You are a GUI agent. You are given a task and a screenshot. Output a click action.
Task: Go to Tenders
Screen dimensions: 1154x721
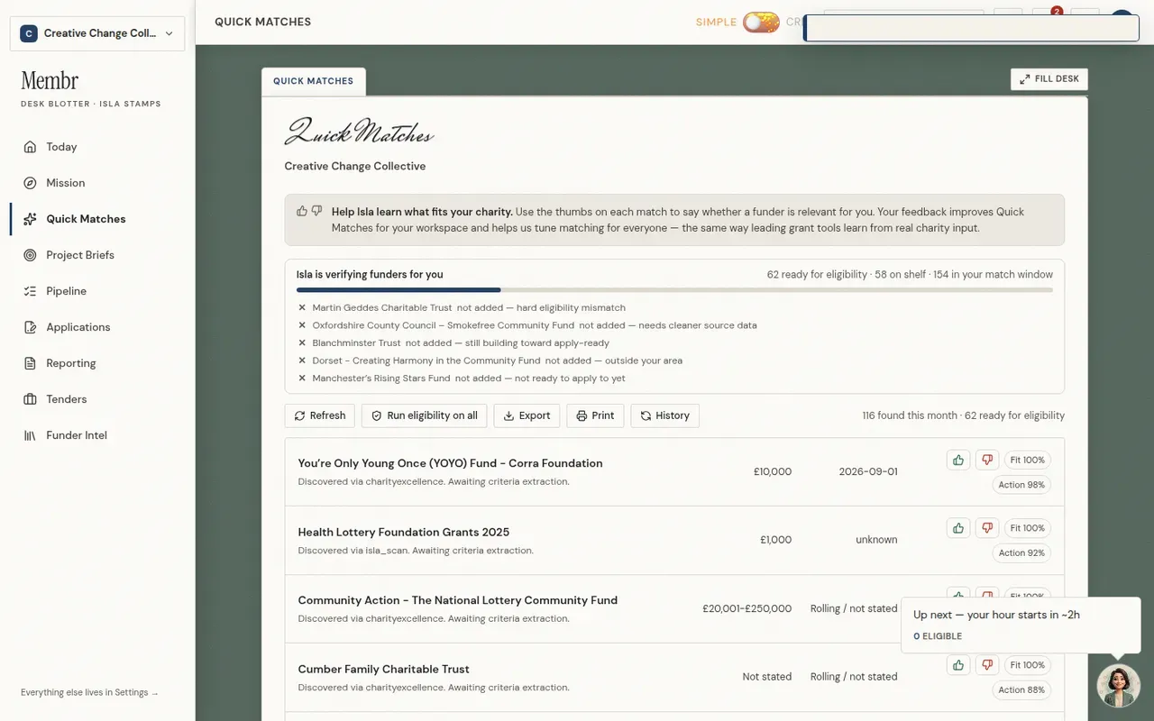(x=97, y=399)
